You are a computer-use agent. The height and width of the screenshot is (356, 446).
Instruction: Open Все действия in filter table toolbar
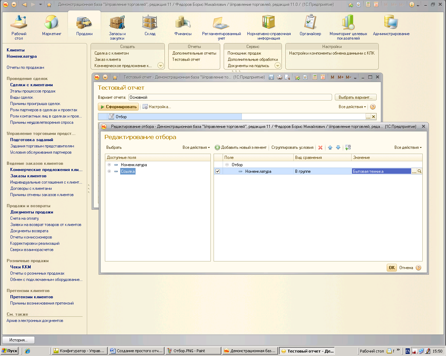[408, 147]
